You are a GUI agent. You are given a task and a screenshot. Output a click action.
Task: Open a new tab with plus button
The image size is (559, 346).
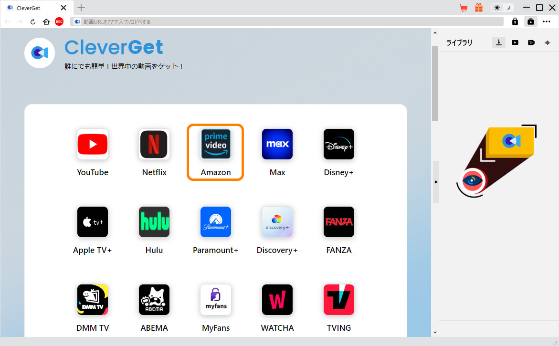tap(81, 8)
